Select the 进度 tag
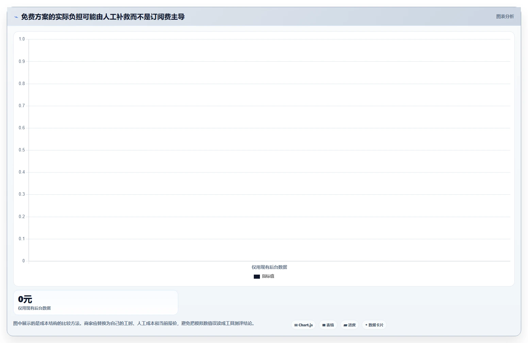 click(x=349, y=325)
